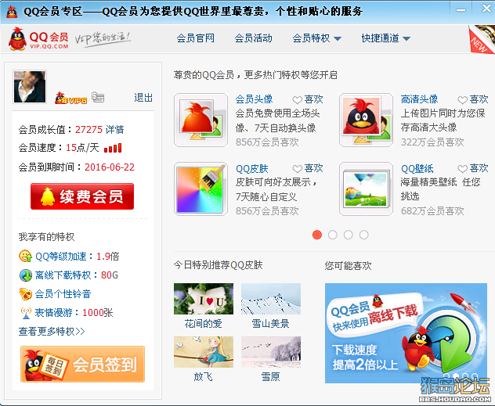The width and height of the screenshot is (495, 406).
Task: Open the 高清头像 title link
Action: (x=419, y=99)
